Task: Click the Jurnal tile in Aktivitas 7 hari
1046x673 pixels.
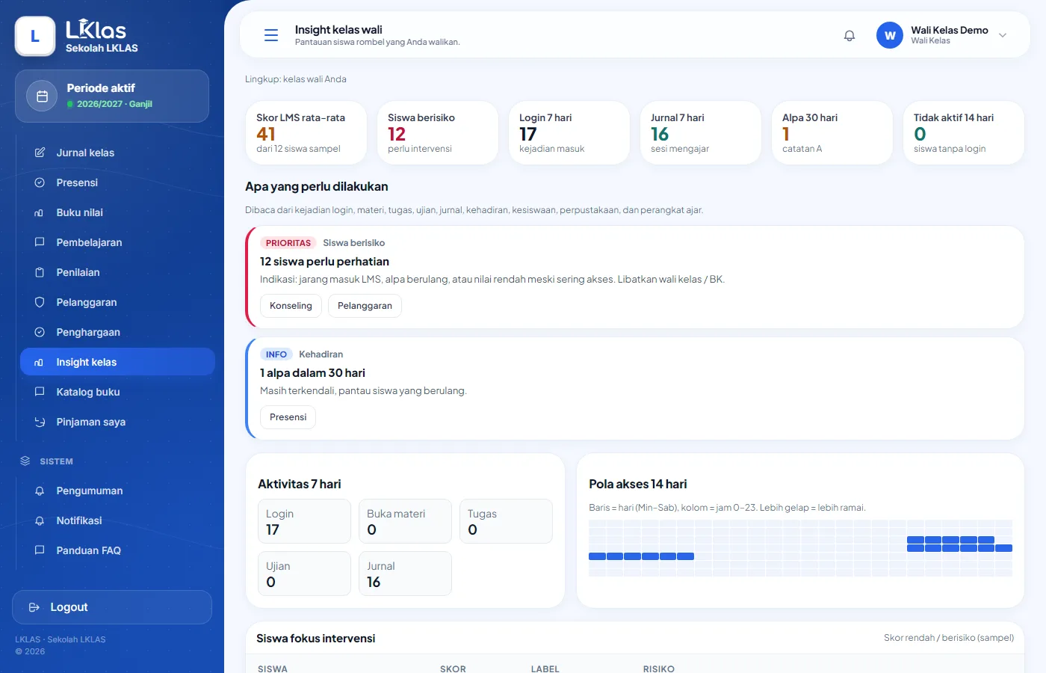Action: point(405,574)
